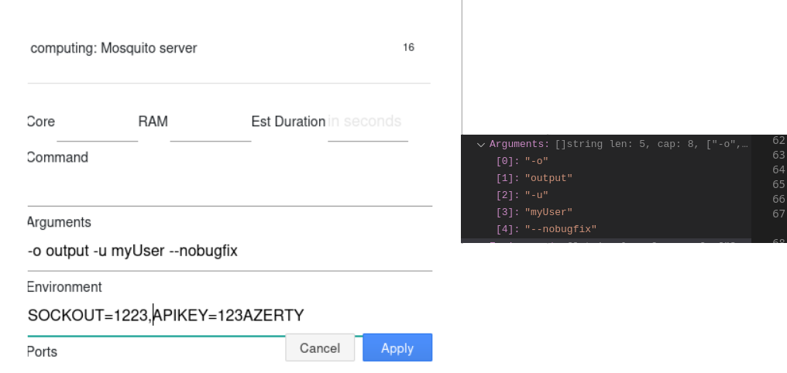Click the number 16 beside the title
Screen dimensions: 787x373
click(x=408, y=48)
